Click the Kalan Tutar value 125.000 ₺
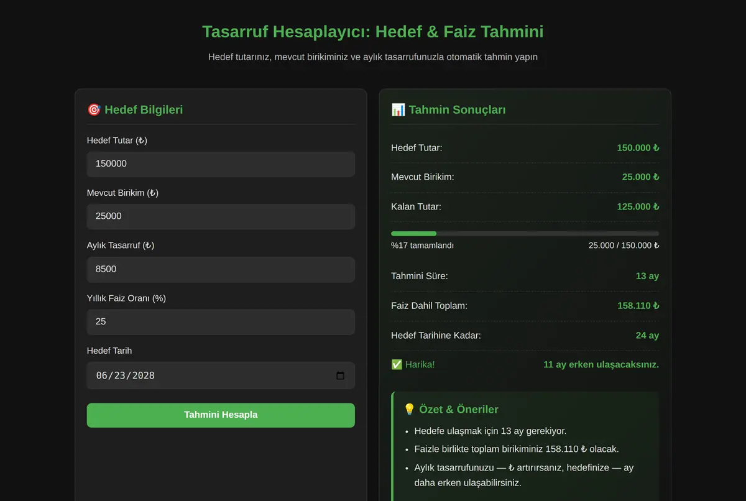The height and width of the screenshot is (501, 746). tap(638, 207)
